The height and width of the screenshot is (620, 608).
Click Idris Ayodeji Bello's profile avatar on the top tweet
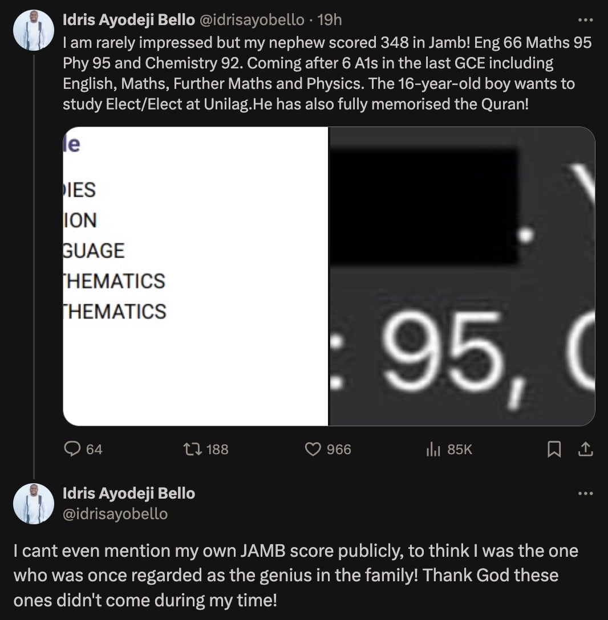coord(34,30)
